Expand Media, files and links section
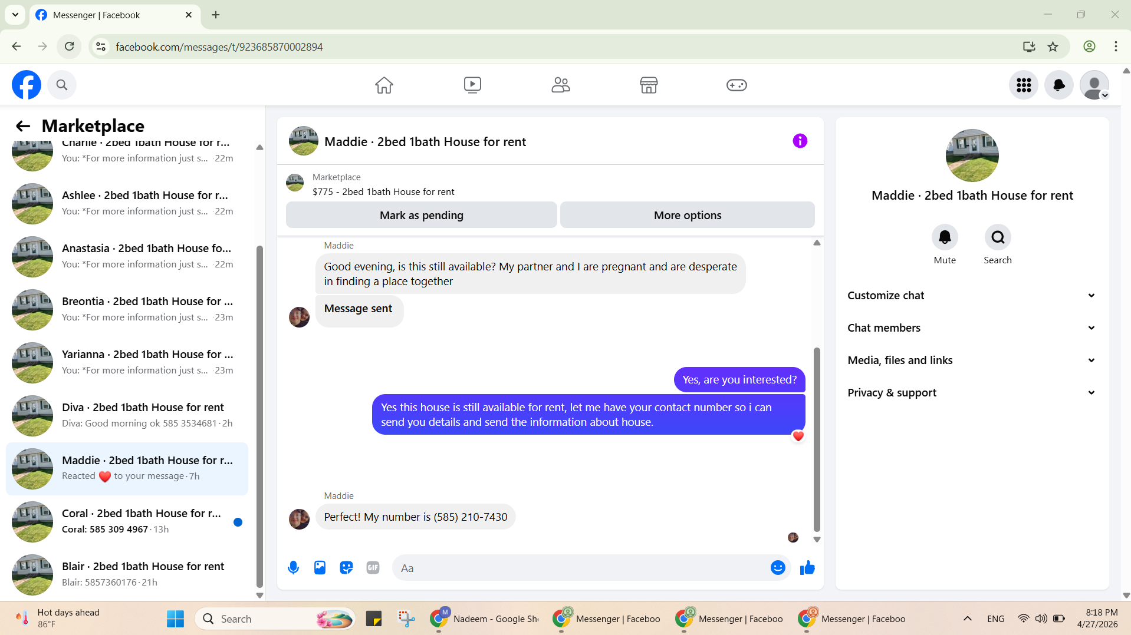The height and width of the screenshot is (635, 1131). 972,361
